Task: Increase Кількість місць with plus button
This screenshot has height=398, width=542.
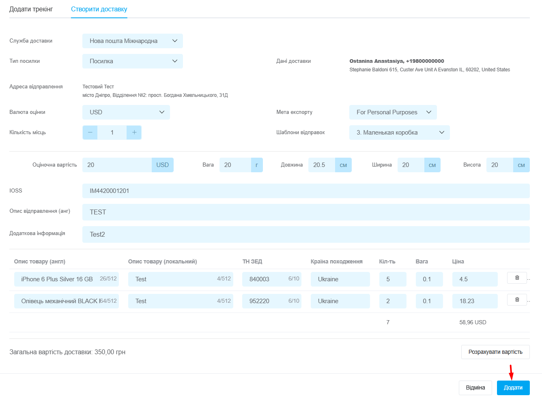Action: coord(134,133)
